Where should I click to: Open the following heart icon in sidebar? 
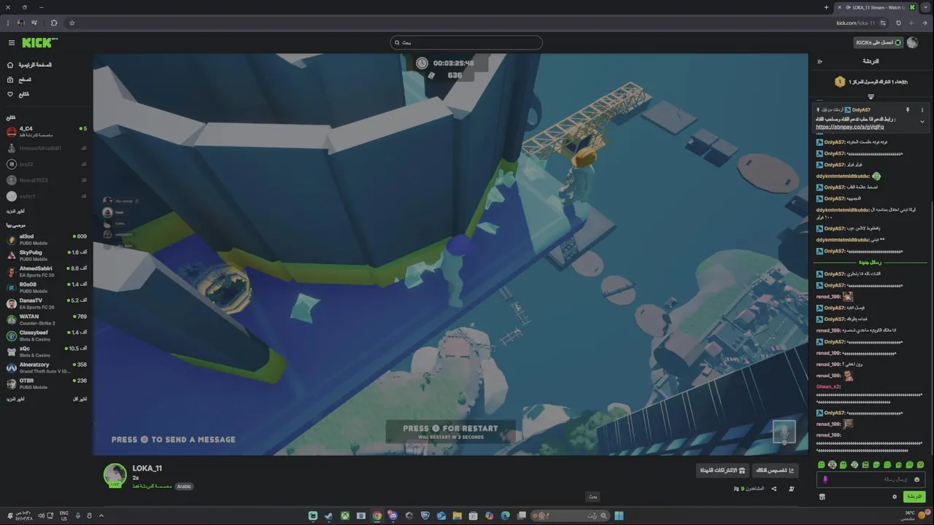click(x=10, y=94)
